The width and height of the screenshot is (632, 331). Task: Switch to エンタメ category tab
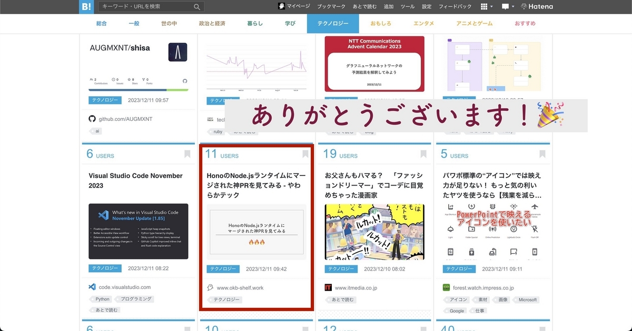point(424,24)
